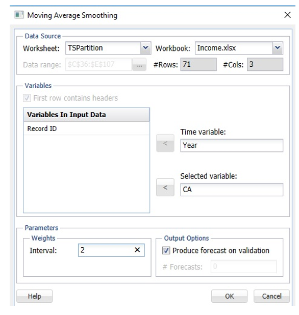This screenshot has height=315, width=299.
Task: Click the Interval input field
Action: coord(111,250)
